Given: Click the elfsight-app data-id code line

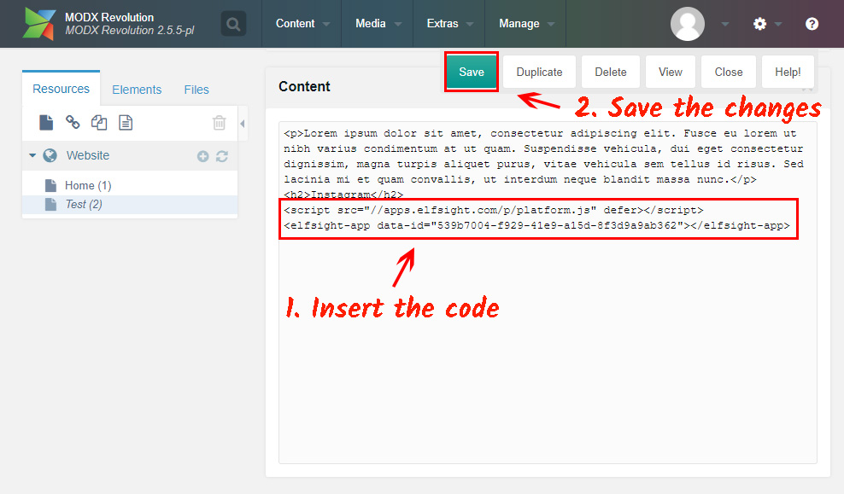Looking at the screenshot, I should pyautogui.click(x=536, y=226).
